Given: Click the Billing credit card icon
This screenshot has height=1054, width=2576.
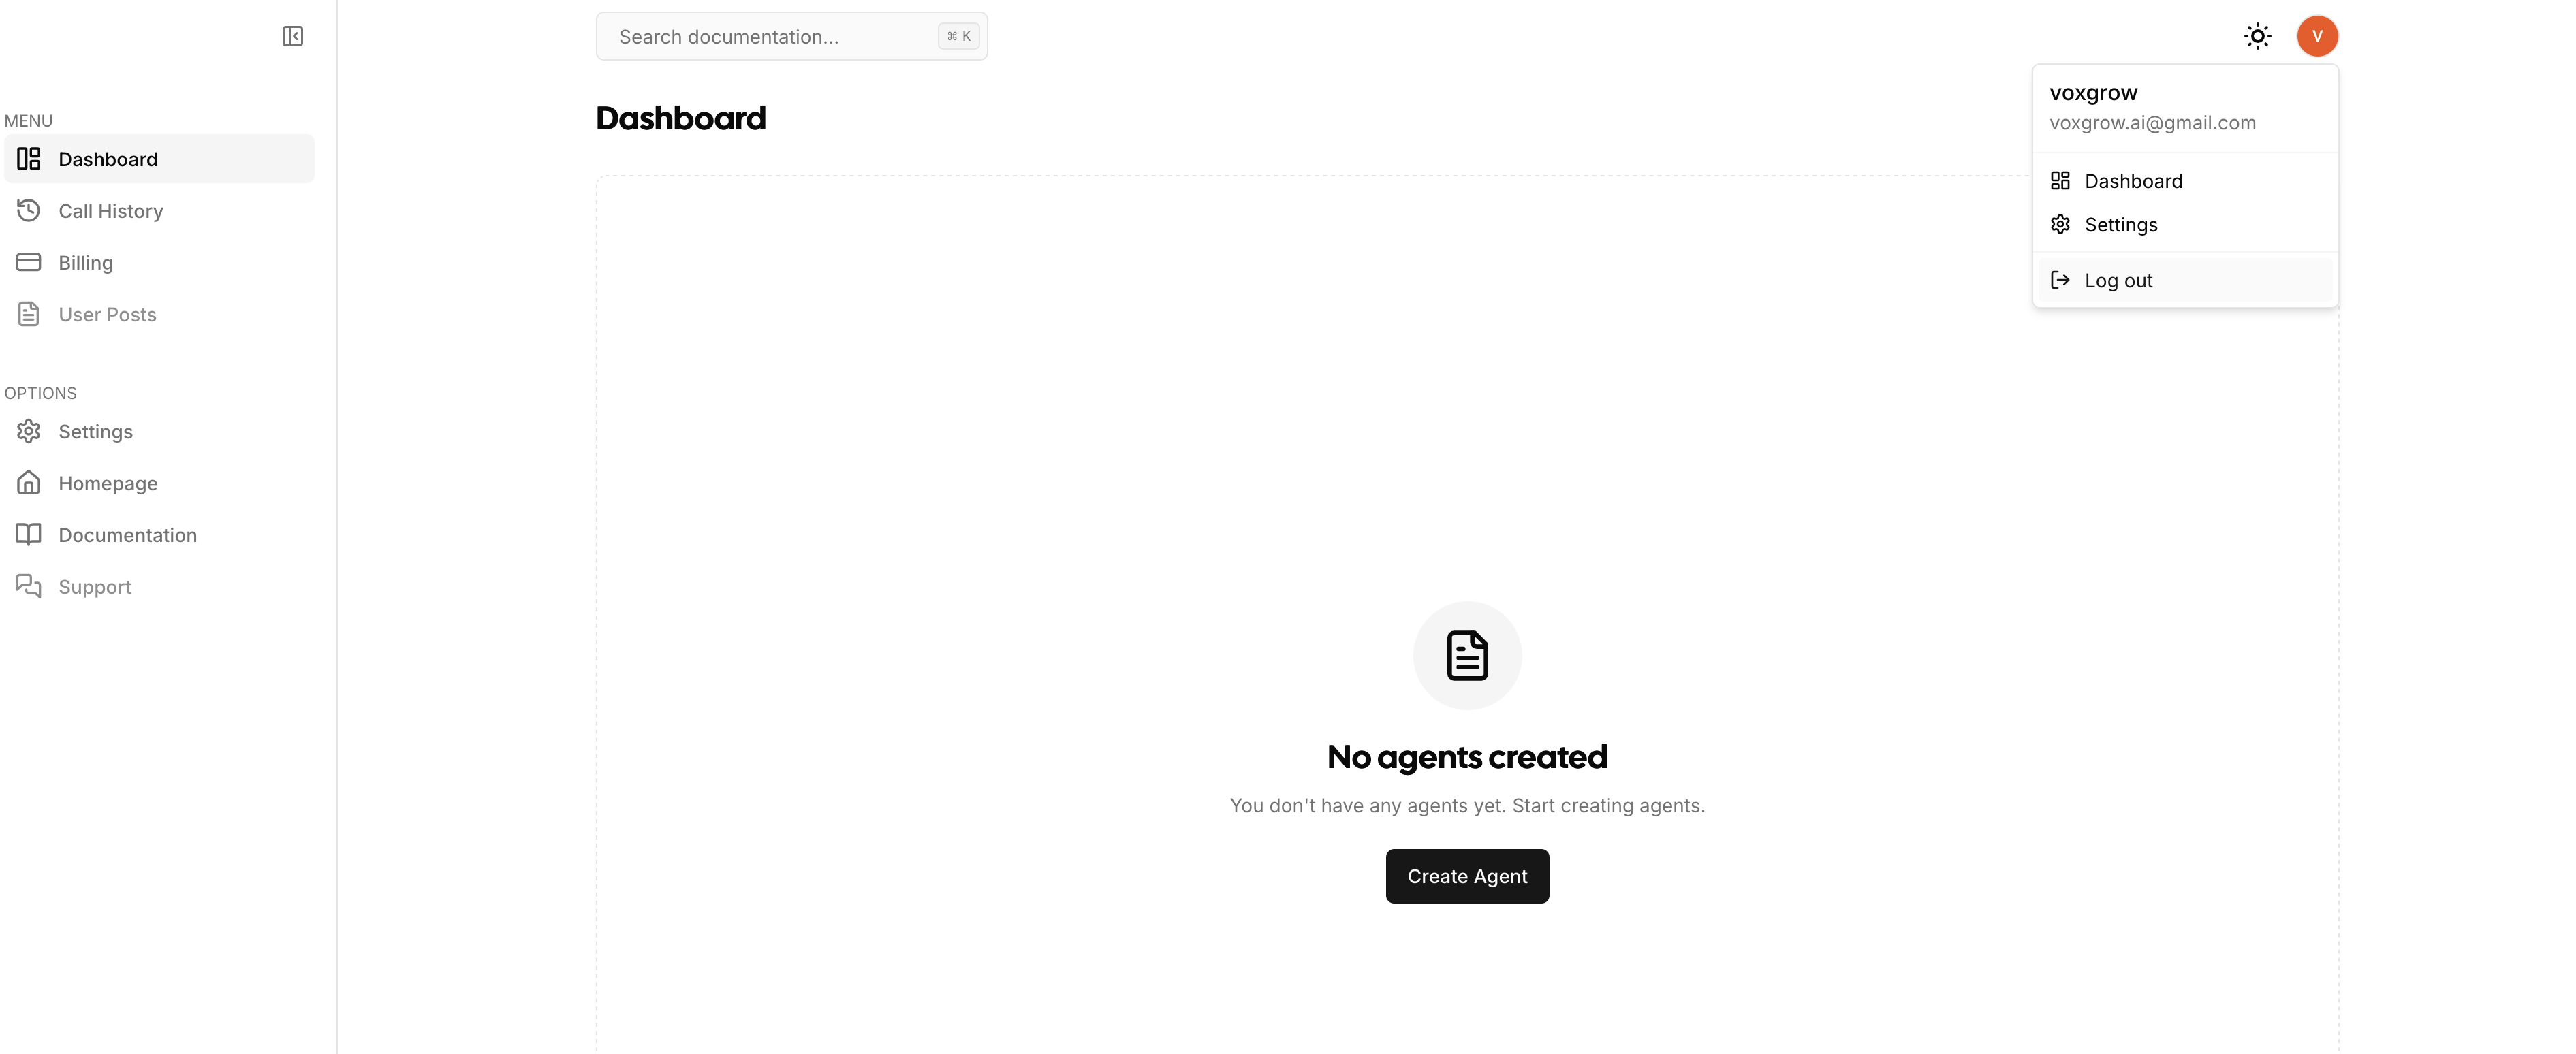Looking at the screenshot, I should (x=29, y=262).
